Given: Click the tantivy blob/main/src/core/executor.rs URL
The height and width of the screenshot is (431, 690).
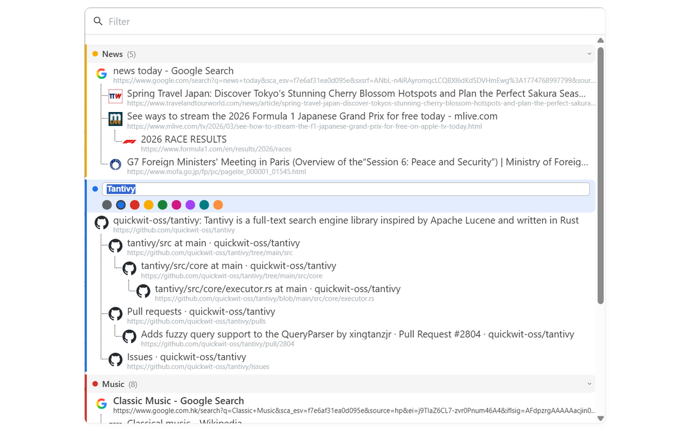Looking at the screenshot, I should tap(265, 298).
